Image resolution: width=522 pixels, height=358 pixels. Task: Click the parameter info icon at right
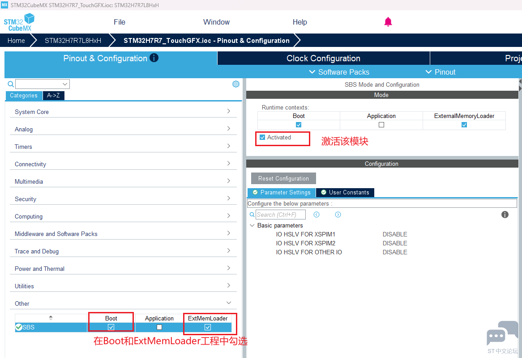coord(505,215)
